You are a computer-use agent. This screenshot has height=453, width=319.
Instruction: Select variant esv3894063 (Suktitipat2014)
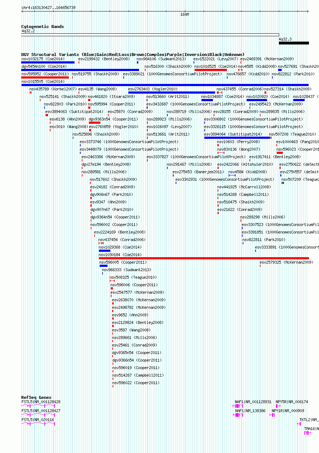click(74, 112)
